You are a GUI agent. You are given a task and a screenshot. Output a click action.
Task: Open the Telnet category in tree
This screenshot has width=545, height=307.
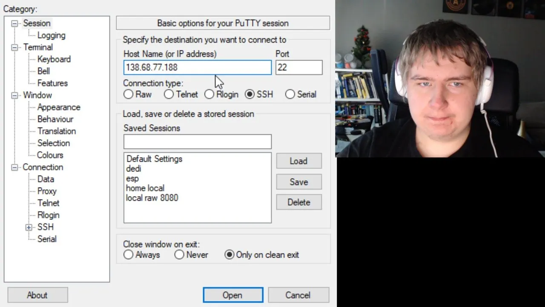point(48,203)
